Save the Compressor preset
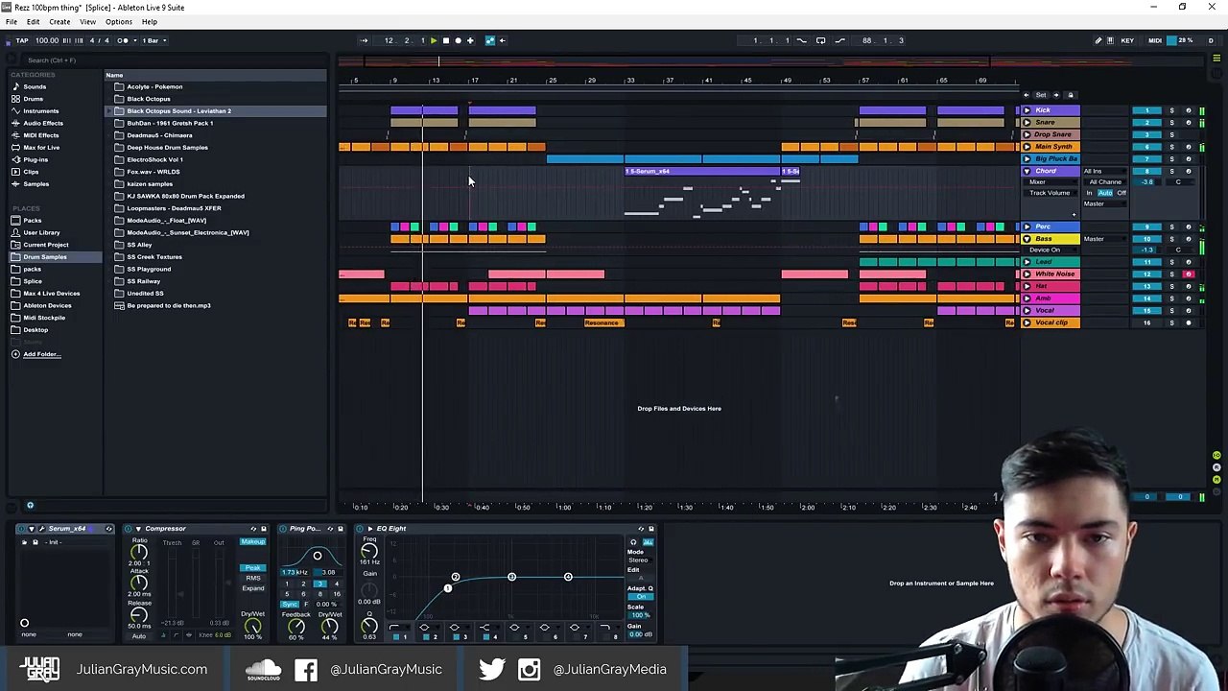Image resolution: width=1228 pixels, height=691 pixels. [x=264, y=529]
